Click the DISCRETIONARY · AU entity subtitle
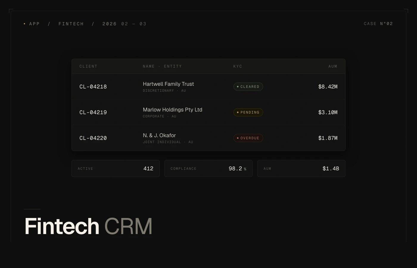The width and height of the screenshot is (417, 268). pyautogui.click(x=164, y=91)
